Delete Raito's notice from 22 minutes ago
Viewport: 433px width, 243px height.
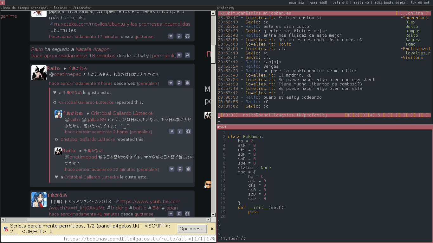click(x=188, y=169)
